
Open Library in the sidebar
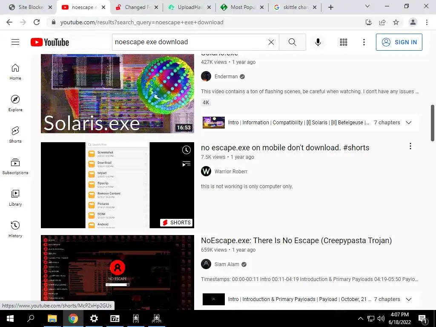point(15,198)
